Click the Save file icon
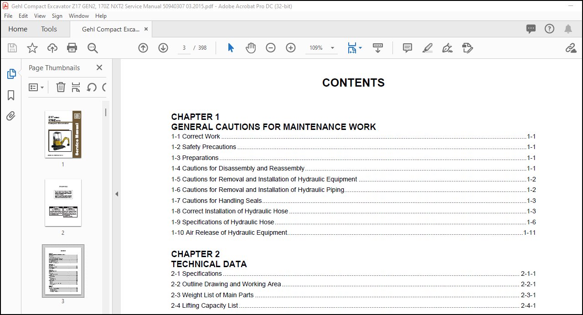The image size is (583, 315). tap(12, 48)
